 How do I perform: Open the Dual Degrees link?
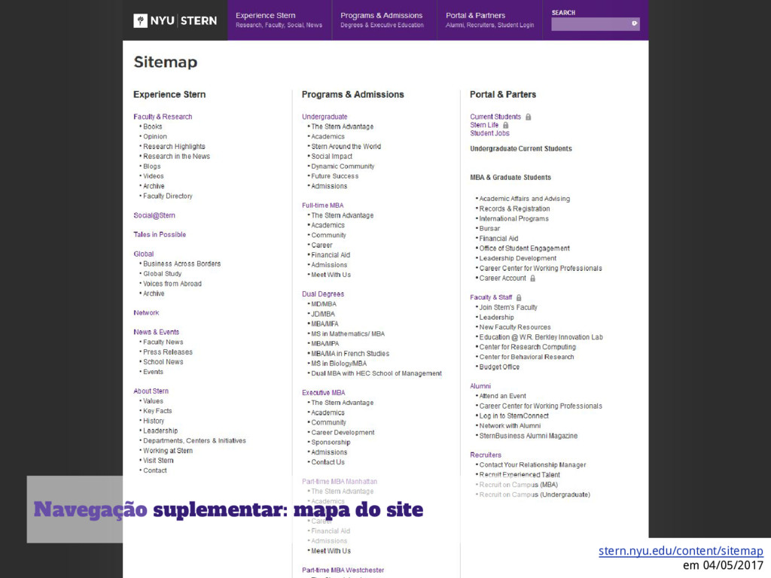[323, 294]
